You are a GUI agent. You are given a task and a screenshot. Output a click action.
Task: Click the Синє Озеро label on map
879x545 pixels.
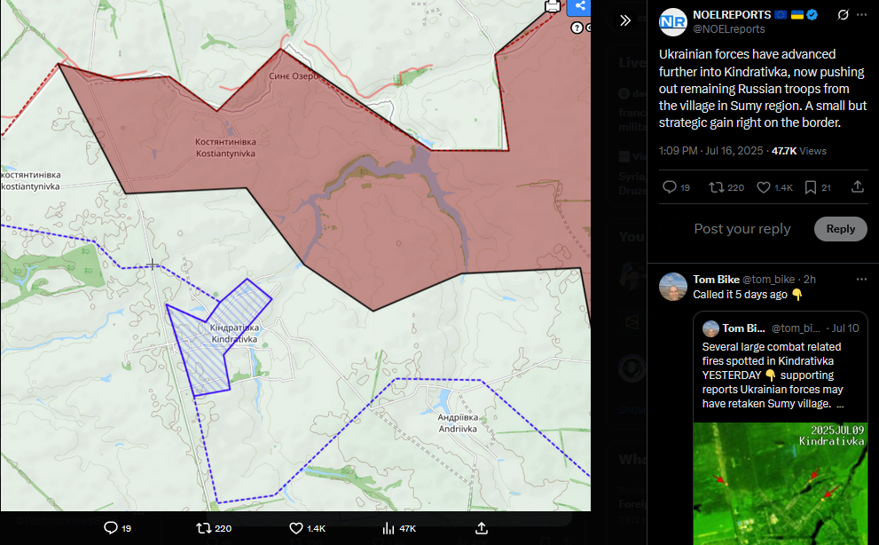click(x=294, y=75)
